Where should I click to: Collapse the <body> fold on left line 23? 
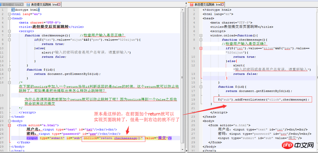(x=9, y=121)
